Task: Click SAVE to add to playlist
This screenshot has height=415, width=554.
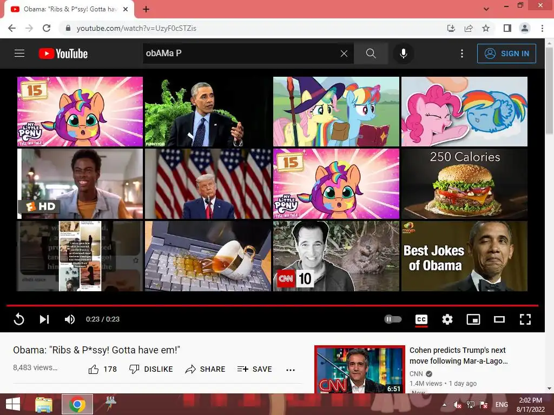Action: [254, 369]
